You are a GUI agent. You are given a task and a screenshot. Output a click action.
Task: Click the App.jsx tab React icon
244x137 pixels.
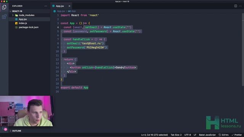(53, 6)
